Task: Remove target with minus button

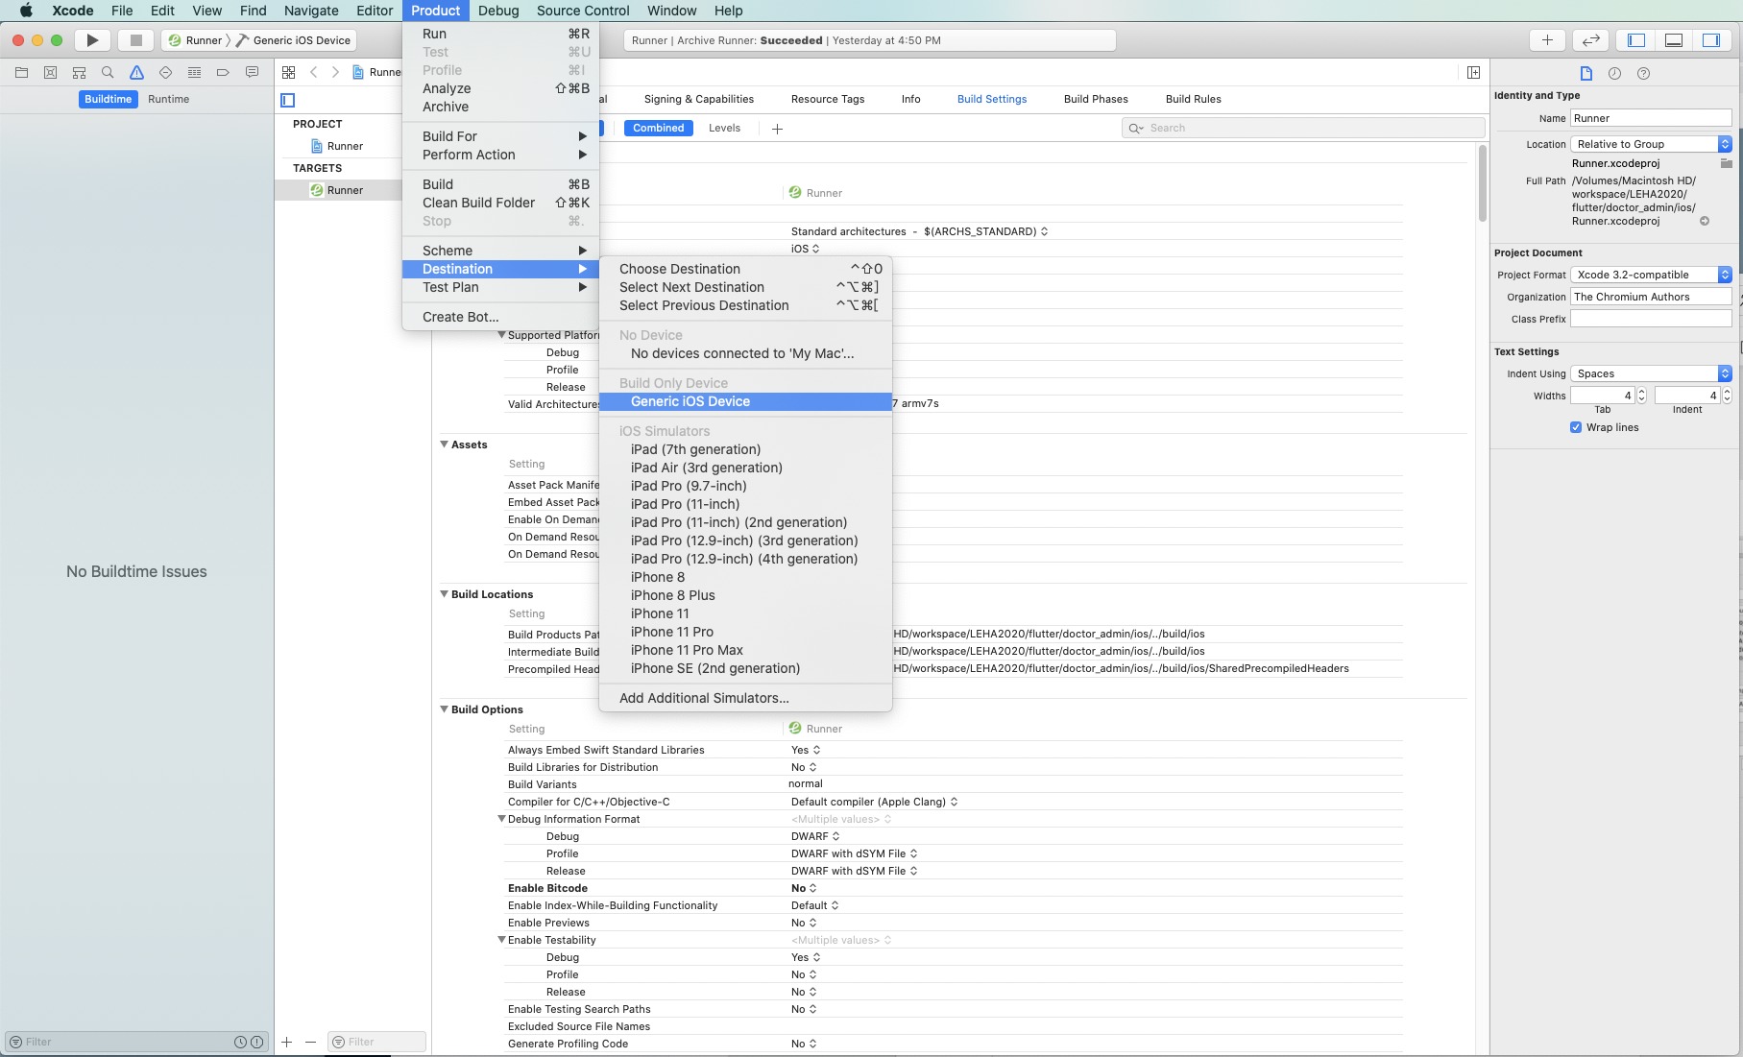Action: [310, 1042]
